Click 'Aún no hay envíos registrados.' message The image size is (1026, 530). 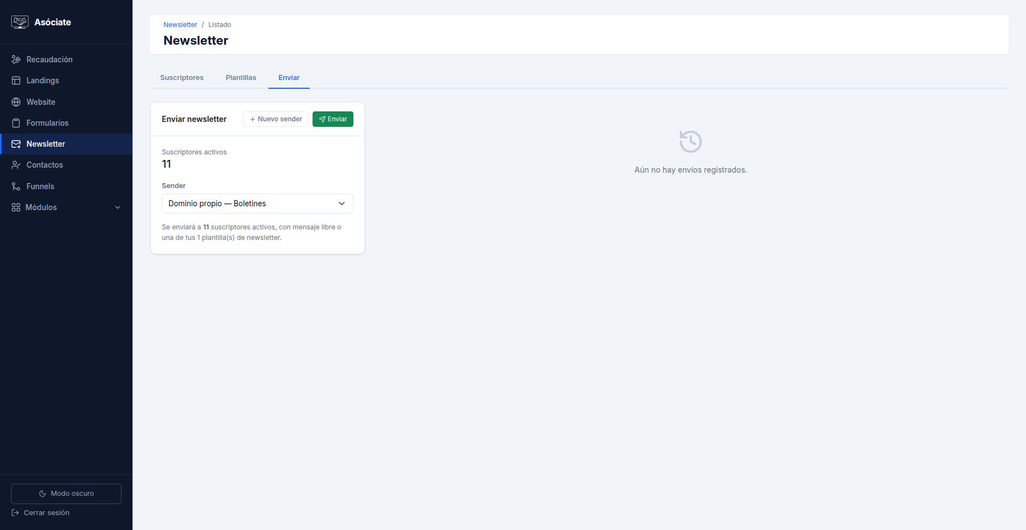click(x=691, y=170)
